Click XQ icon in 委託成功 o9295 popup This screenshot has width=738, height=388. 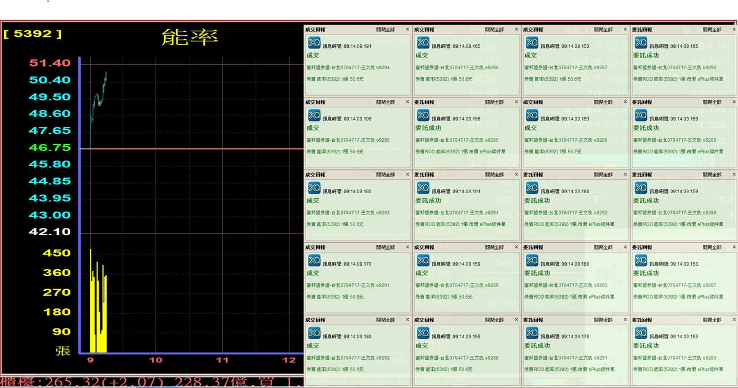tap(423, 115)
